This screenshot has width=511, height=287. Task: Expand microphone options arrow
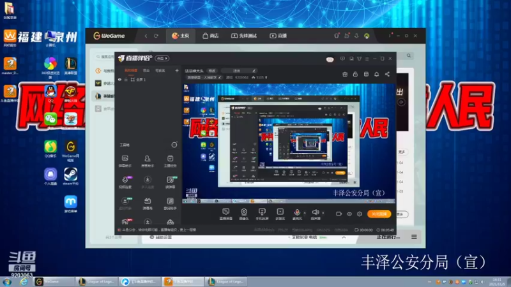(x=305, y=213)
